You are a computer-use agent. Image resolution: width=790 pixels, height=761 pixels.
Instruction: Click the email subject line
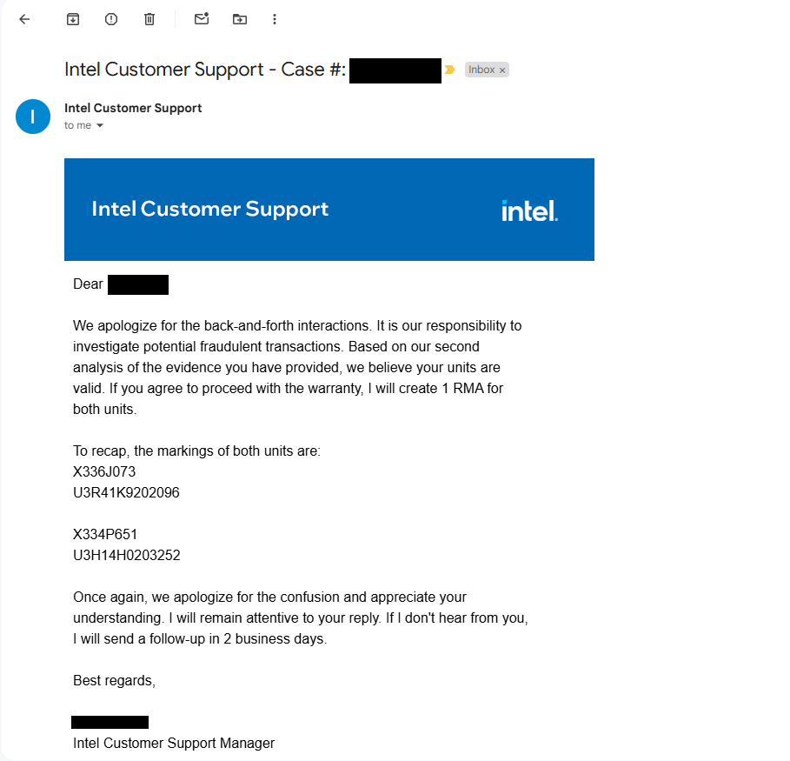point(205,70)
